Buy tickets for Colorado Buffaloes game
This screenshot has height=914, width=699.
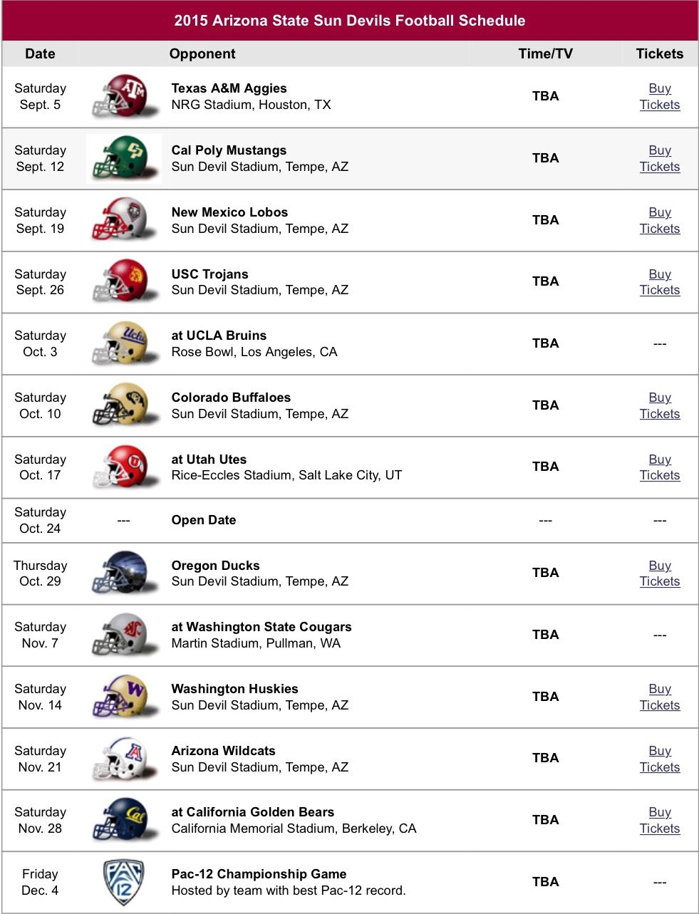[659, 405]
